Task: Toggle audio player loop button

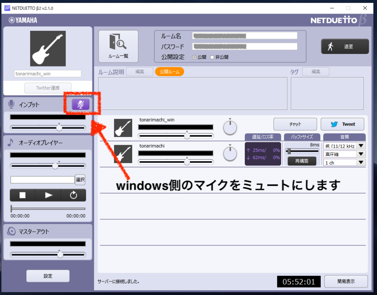Action: [x=73, y=195]
